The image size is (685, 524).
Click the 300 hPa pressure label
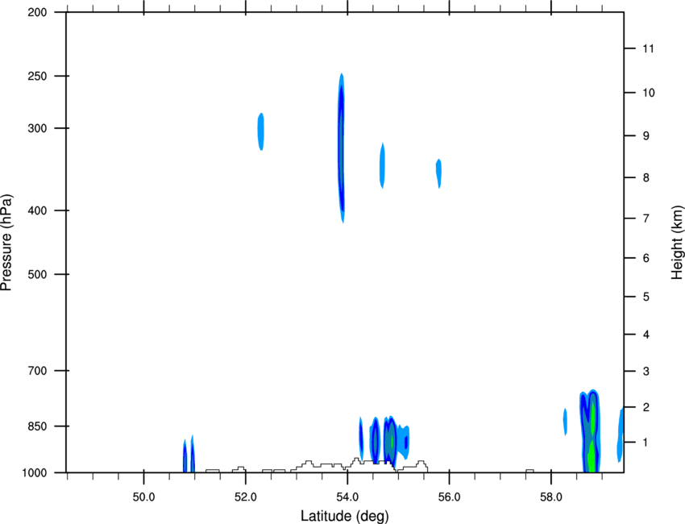pos(37,128)
